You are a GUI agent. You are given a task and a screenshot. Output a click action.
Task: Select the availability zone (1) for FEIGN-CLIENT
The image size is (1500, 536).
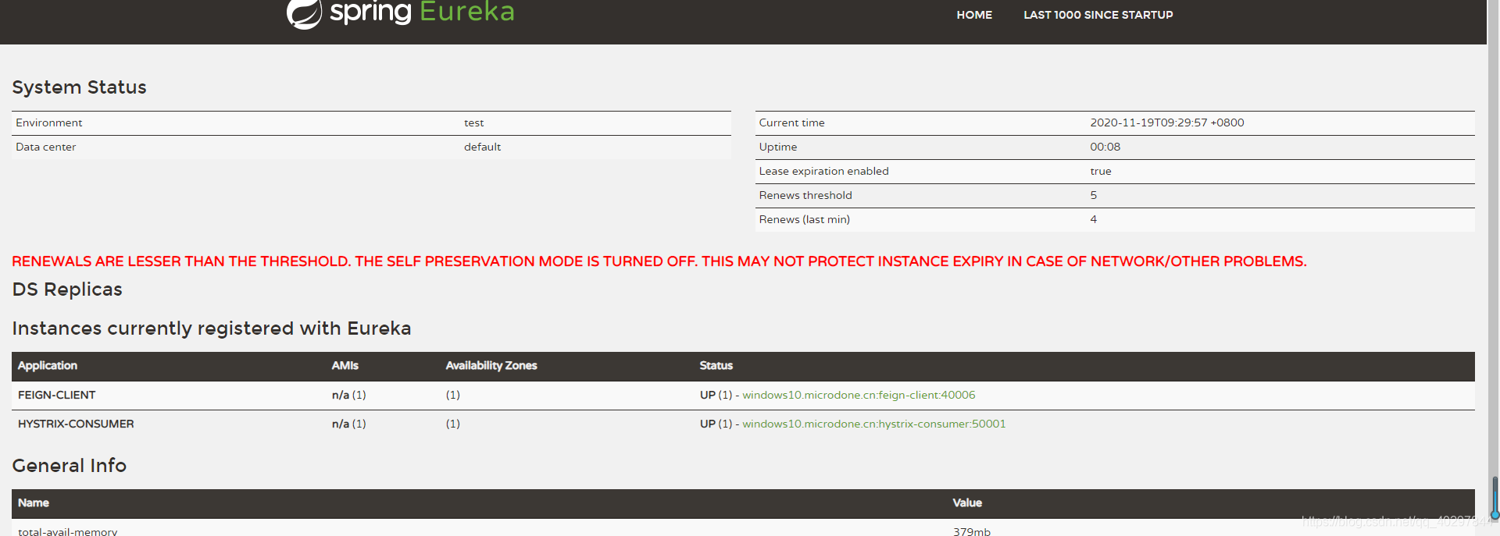(x=452, y=395)
